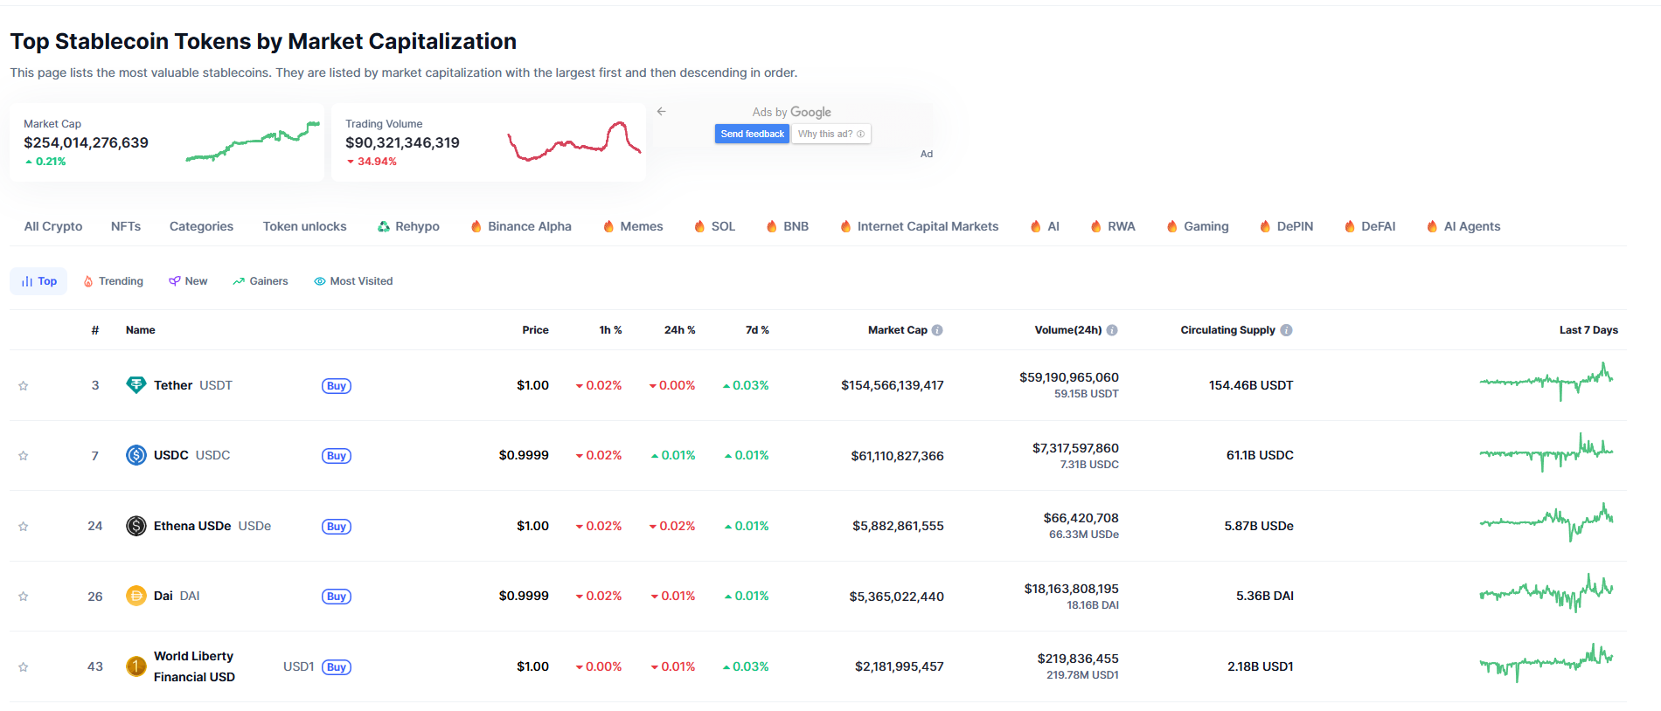Image resolution: width=1661 pixels, height=711 pixels.
Task: Toggle the watchlist star for USDC
Action: [24, 456]
